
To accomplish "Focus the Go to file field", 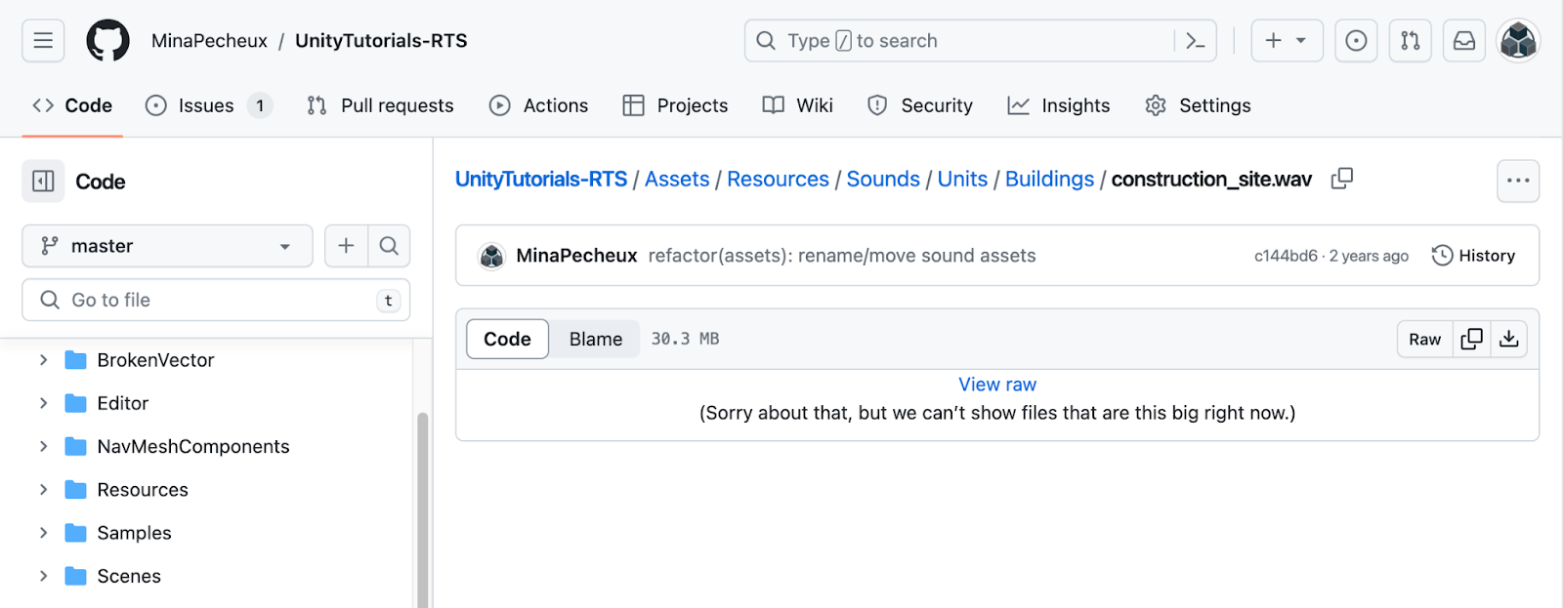I will (216, 300).
